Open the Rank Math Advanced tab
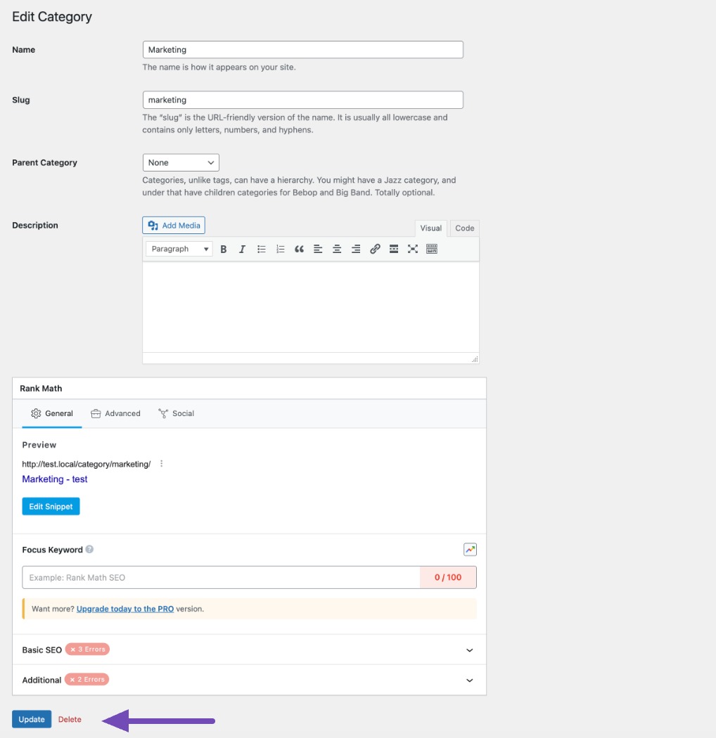716x738 pixels. [x=115, y=414]
